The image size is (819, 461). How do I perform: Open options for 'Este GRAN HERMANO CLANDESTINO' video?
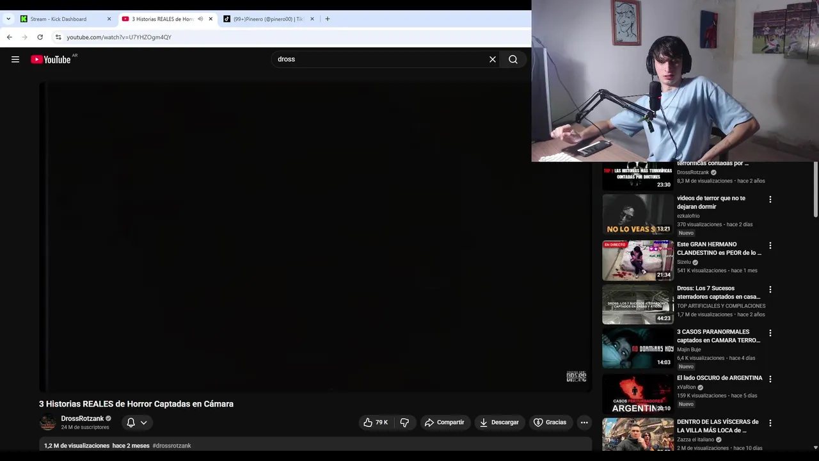pos(770,245)
